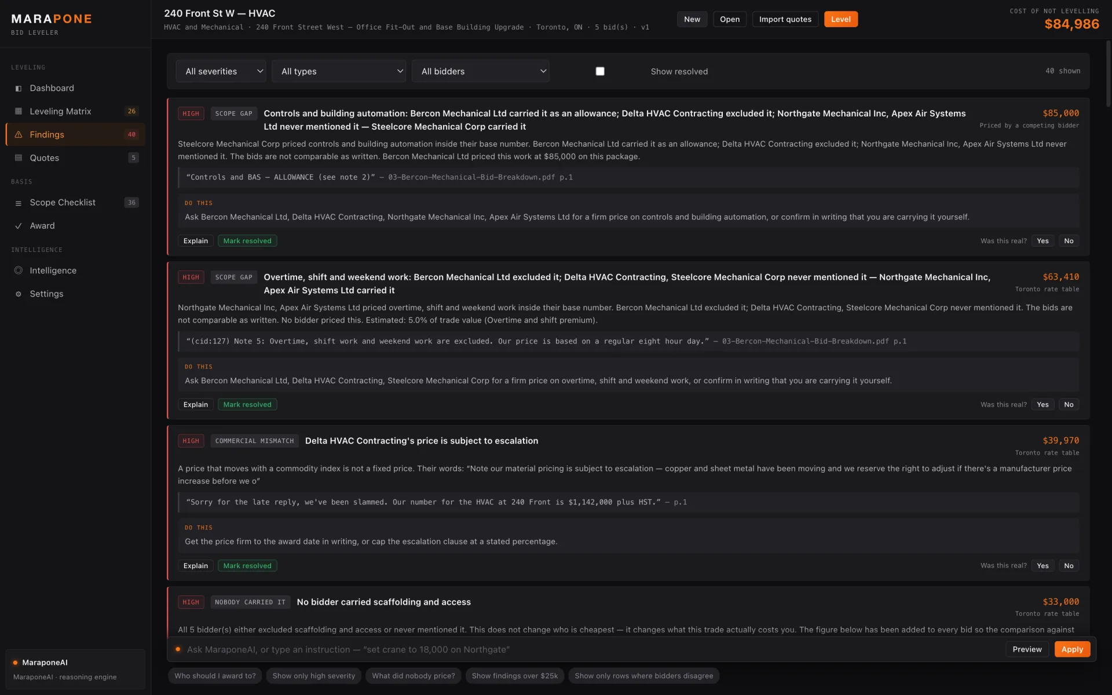Click the Intelligence circle icon
This screenshot has width=1112, height=695.
coord(19,270)
